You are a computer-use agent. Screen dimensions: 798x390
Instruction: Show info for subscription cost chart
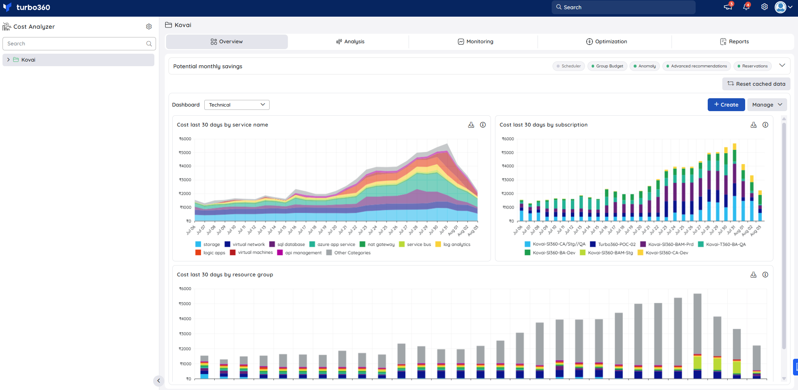pos(765,125)
